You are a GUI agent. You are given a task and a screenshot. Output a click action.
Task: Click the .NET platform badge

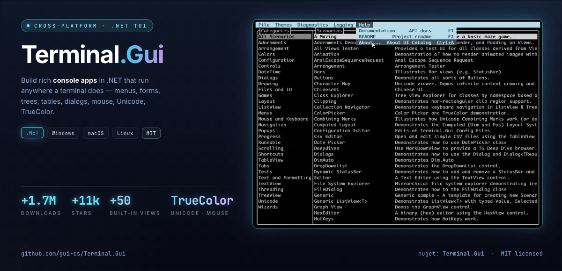point(32,133)
